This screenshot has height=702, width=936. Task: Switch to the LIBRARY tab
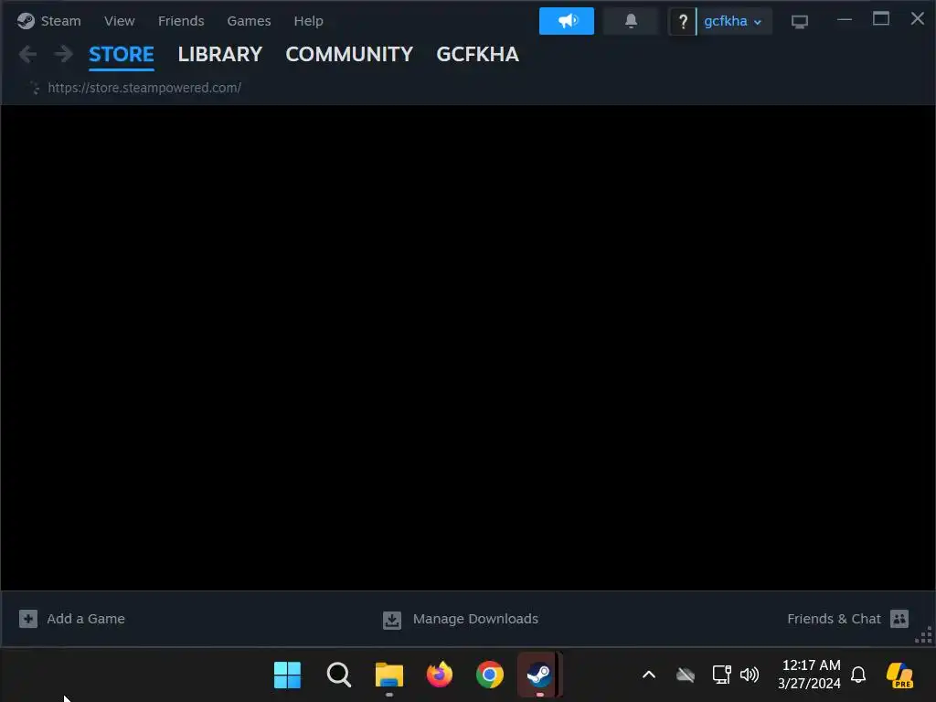[x=219, y=54]
